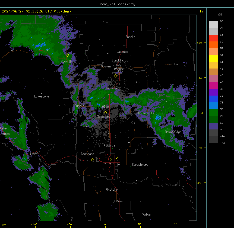Viewport: 234px width, 228px height.
Task: Click the yellow diamond marker between Olds and Didsbury
Action: click(x=105, y=113)
